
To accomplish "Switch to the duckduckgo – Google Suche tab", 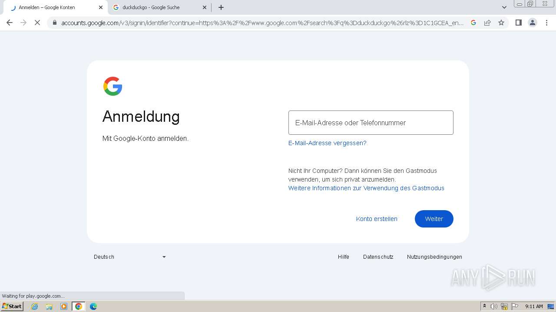I will coord(159,7).
